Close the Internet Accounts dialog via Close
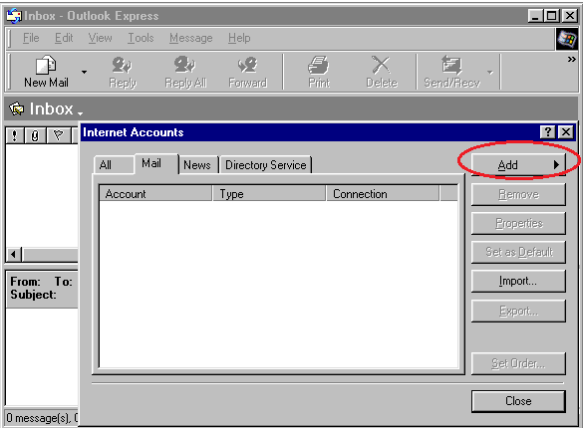The height and width of the screenshot is (428, 583). (518, 401)
